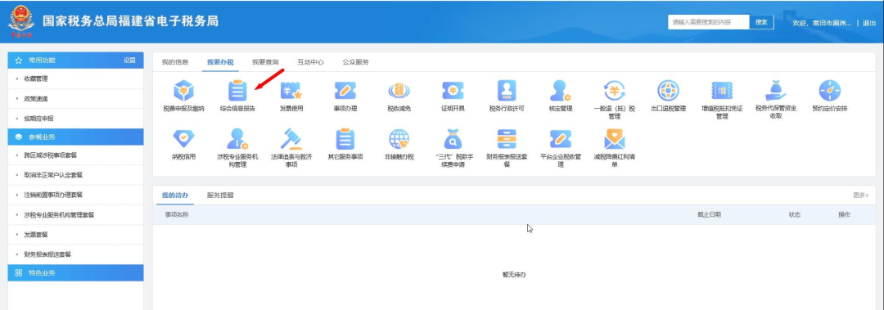Open 事项办理 icon
This screenshot has height=310, width=884.
click(345, 90)
